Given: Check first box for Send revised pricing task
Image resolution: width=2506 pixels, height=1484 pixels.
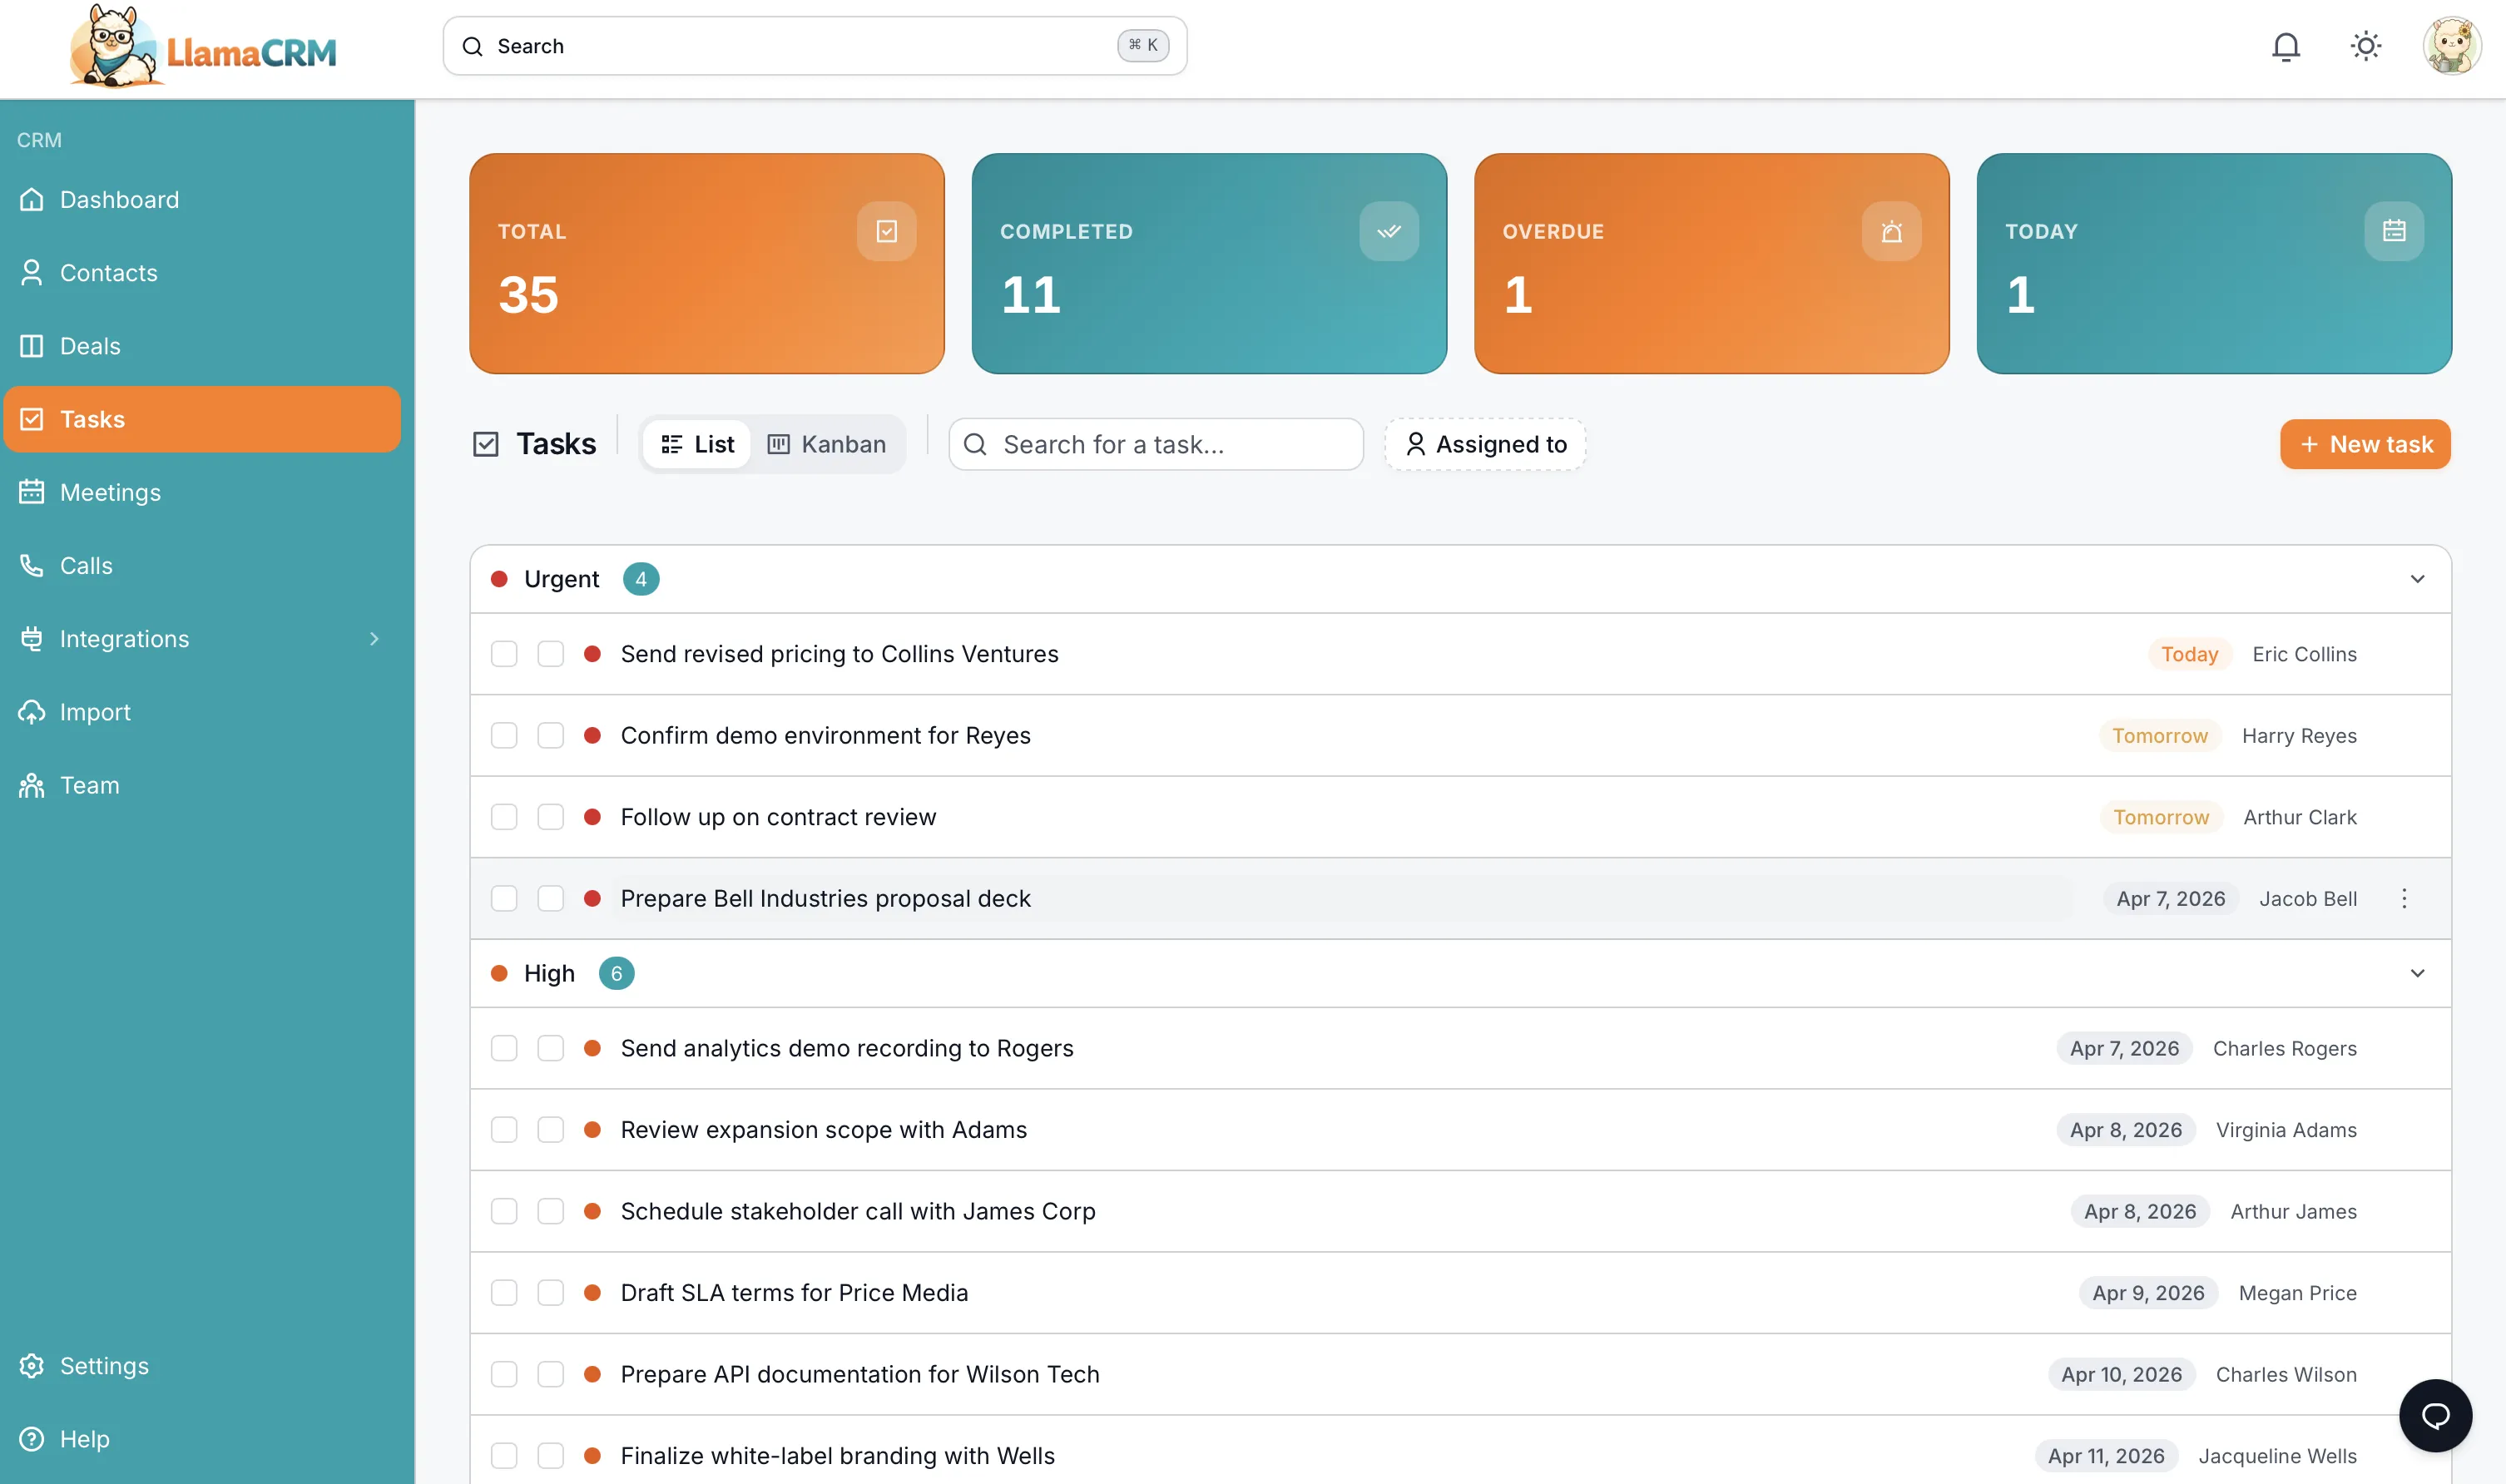Looking at the screenshot, I should [504, 654].
